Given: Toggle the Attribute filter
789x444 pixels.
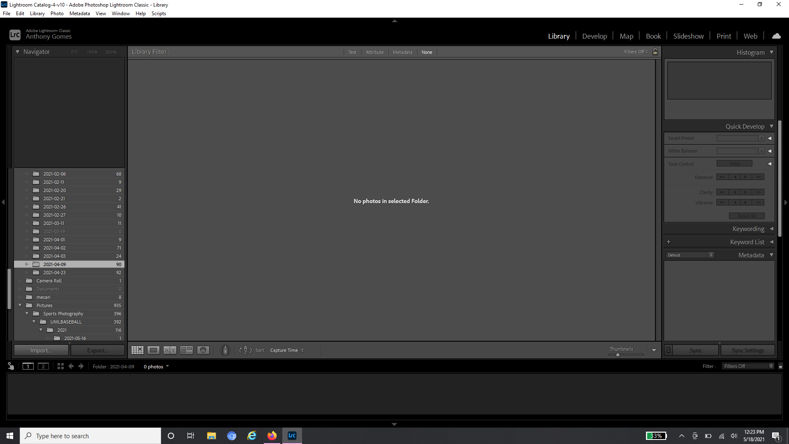Looking at the screenshot, I should point(374,52).
